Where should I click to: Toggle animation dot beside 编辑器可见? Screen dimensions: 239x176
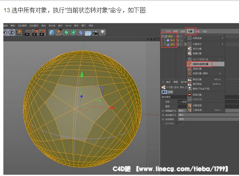(x=163, y=111)
